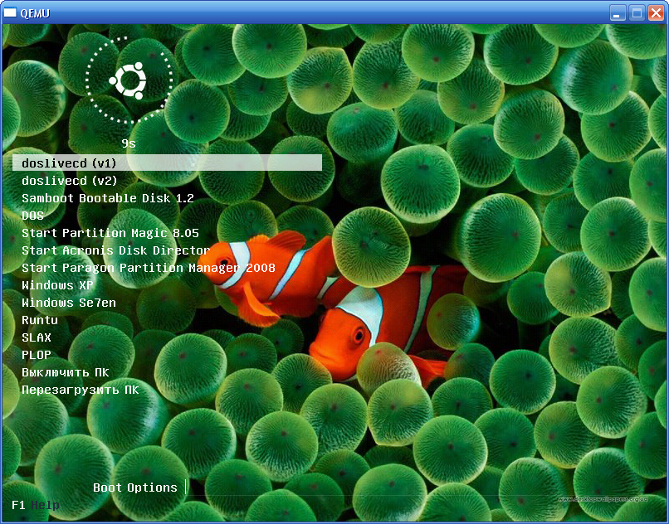Open F1 Help
Viewport: 669px width, 524px height.
(36, 505)
